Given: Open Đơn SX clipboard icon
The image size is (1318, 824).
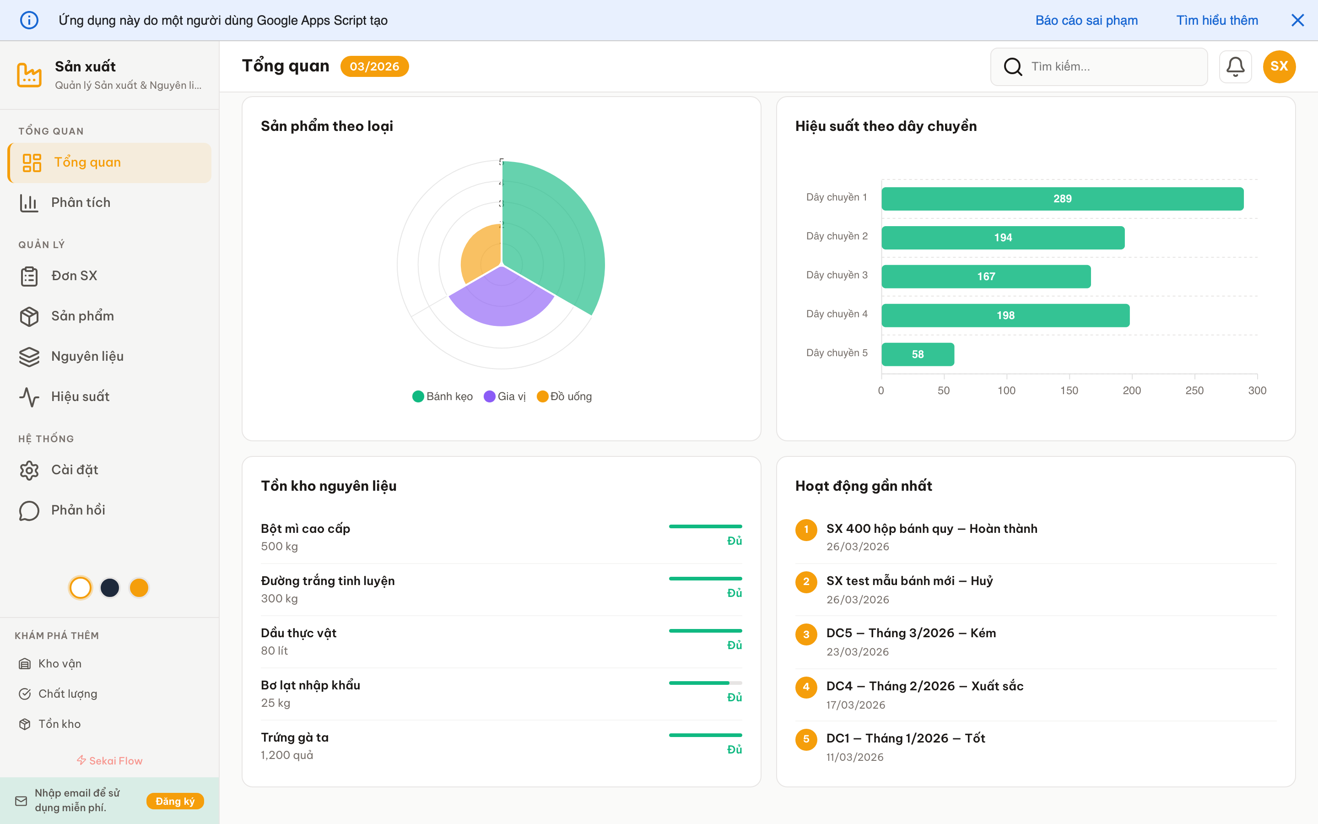Looking at the screenshot, I should tap(29, 276).
